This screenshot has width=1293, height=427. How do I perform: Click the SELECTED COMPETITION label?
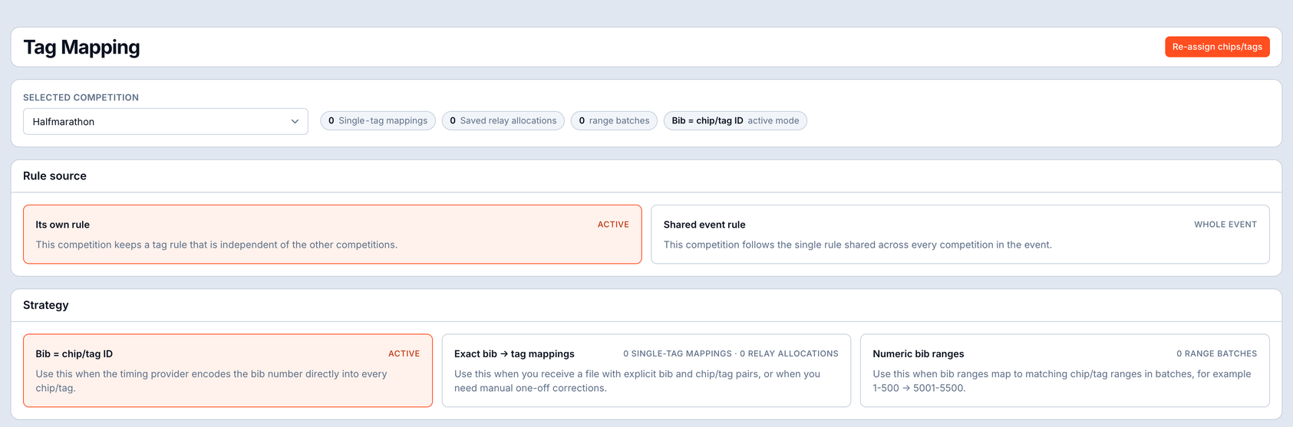point(81,97)
